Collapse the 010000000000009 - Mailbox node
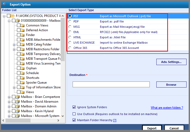Viewport: 190px width, 132px height. [x=9, y=21]
